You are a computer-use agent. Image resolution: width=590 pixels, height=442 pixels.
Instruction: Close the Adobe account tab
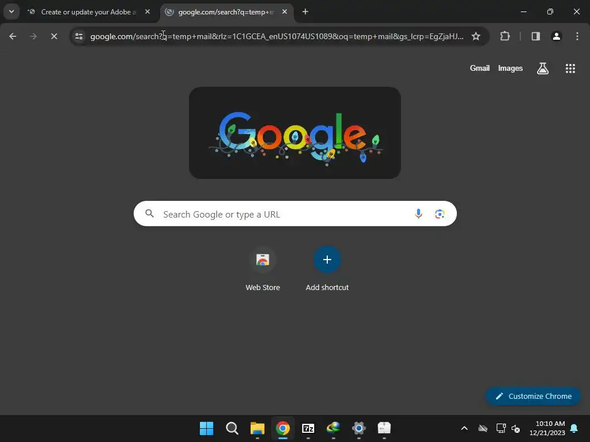147,12
